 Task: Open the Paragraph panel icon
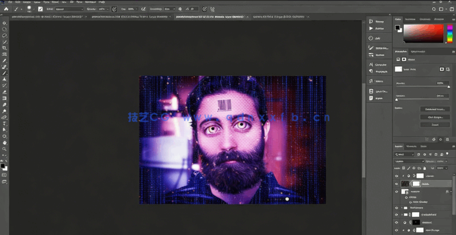(371, 71)
